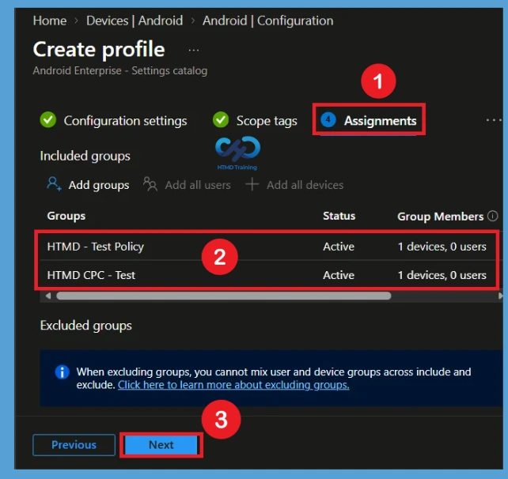
Task: Click the Status column header
Action: (339, 216)
